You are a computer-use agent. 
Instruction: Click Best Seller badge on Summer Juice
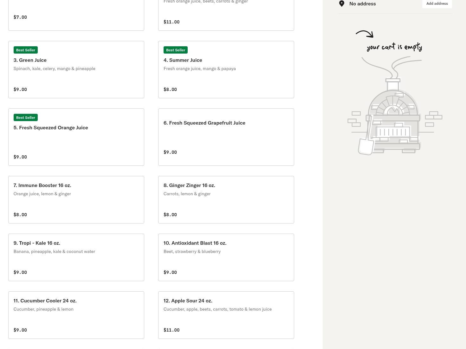pos(176,50)
